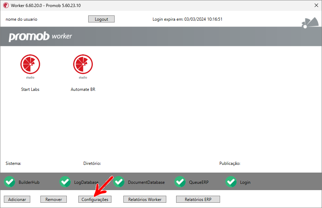Select the 'Start Labs' label
Viewport: 322px width, 208px height.
click(30, 89)
